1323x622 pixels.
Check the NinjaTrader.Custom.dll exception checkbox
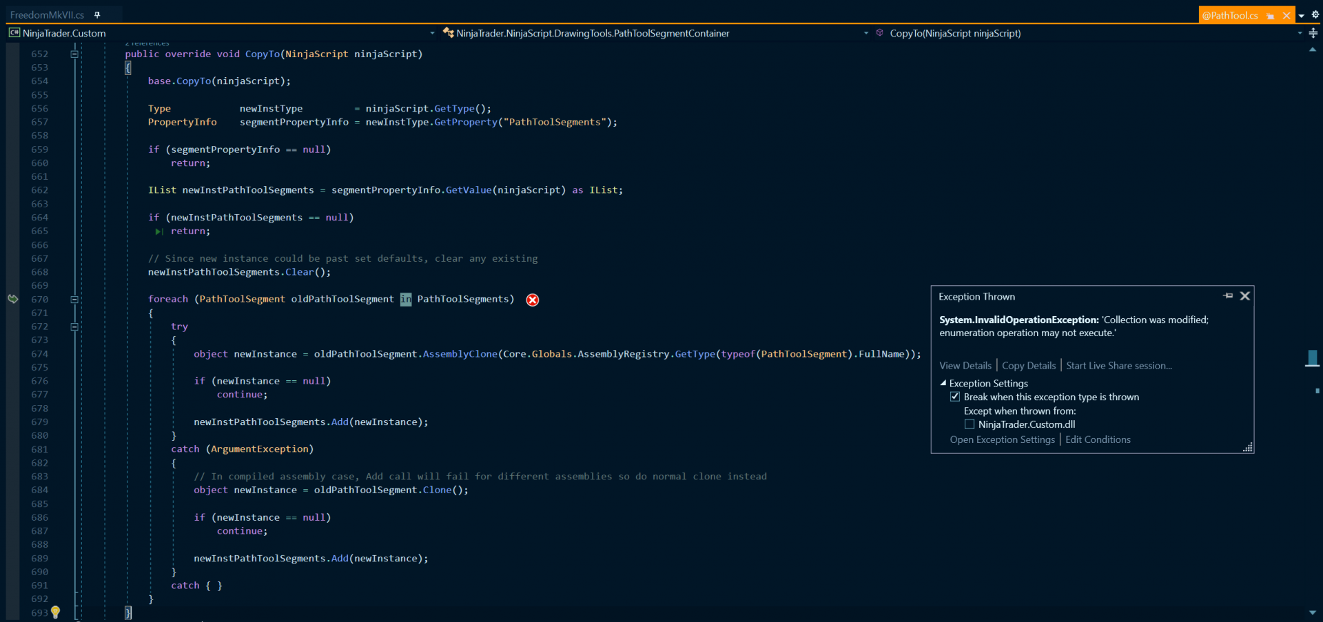(970, 424)
